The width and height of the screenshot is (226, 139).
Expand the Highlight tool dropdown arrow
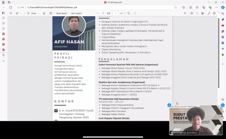pos(21,13)
